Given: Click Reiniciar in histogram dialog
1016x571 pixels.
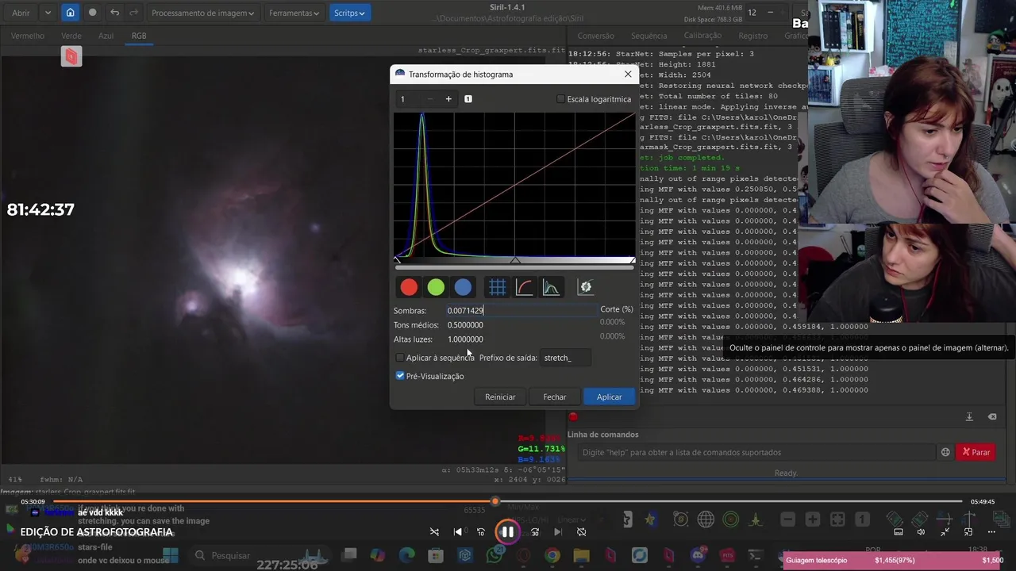Looking at the screenshot, I should point(500,397).
